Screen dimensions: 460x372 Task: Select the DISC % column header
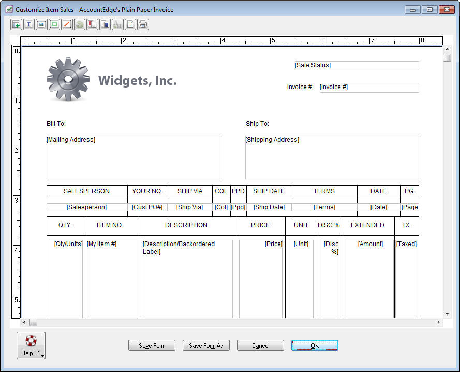pos(329,225)
